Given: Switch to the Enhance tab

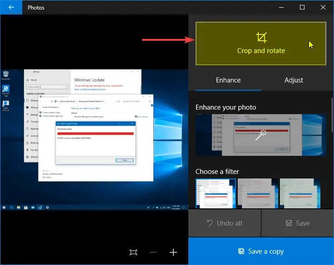Looking at the screenshot, I should click(x=228, y=80).
